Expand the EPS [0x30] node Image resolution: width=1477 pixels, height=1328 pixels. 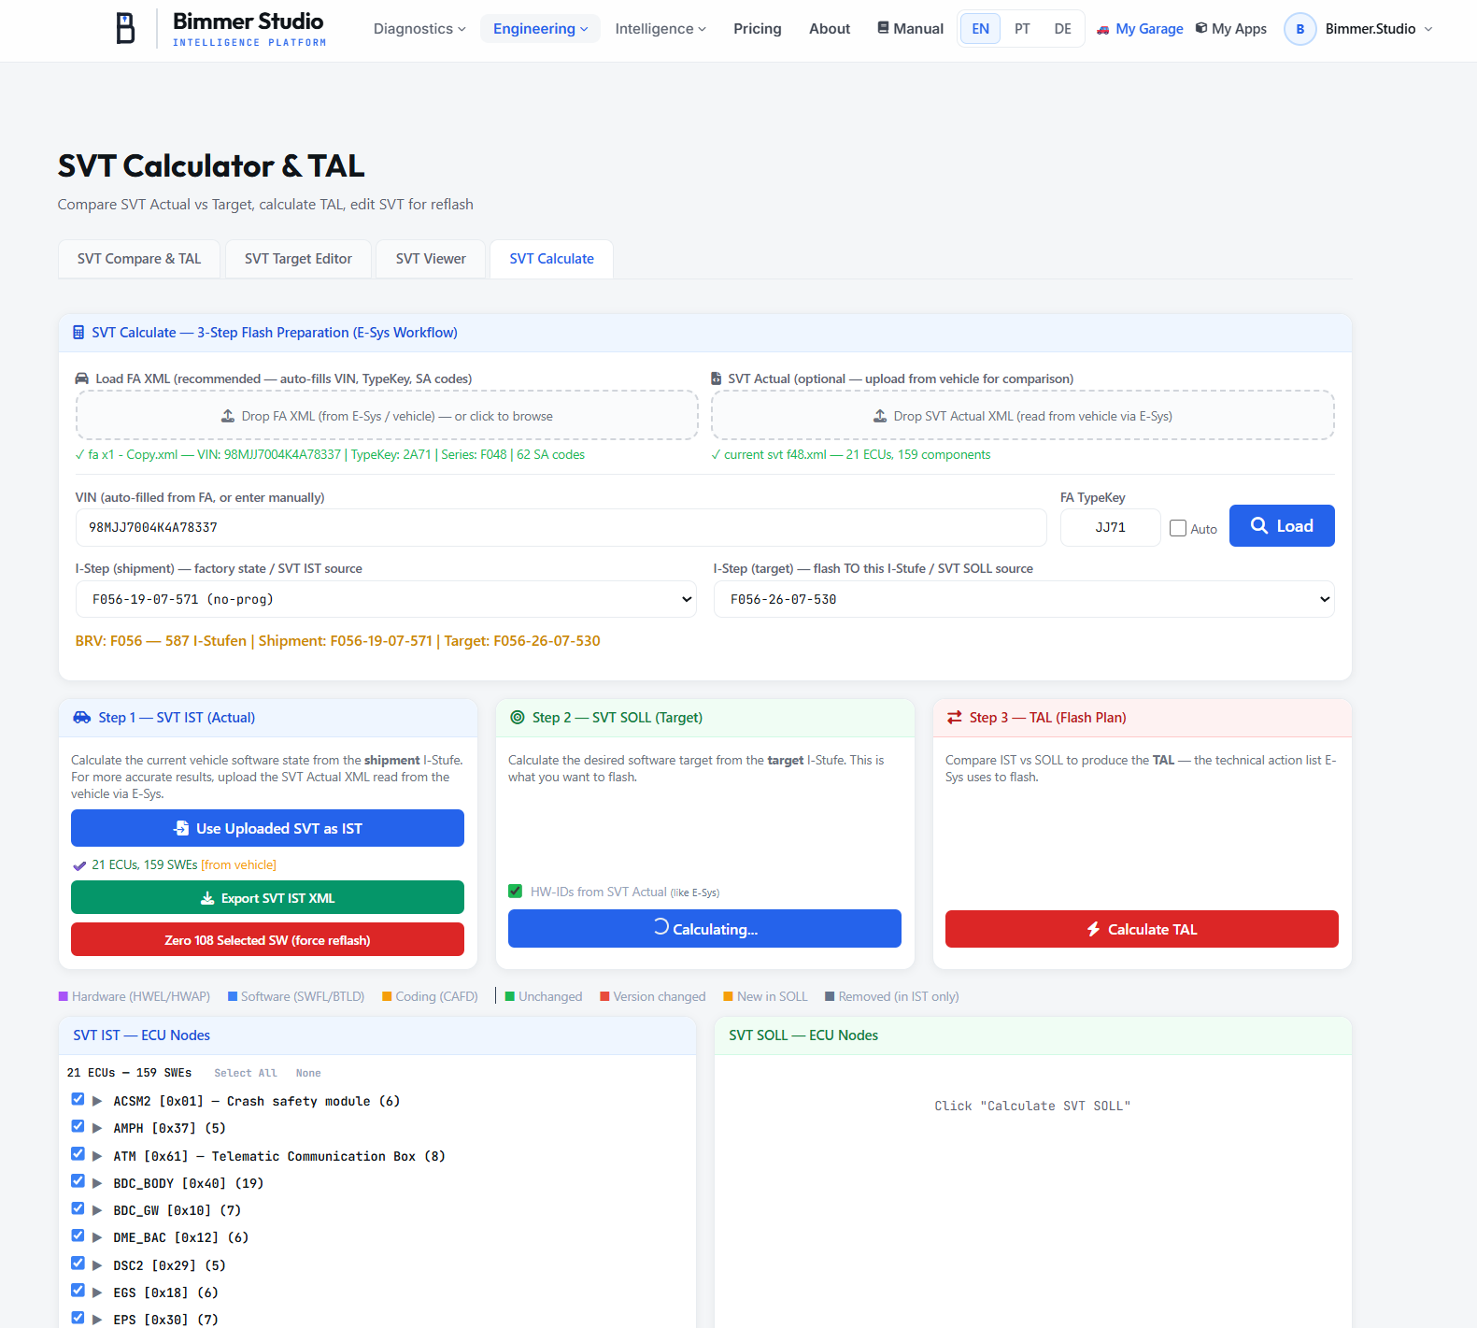point(97,1321)
